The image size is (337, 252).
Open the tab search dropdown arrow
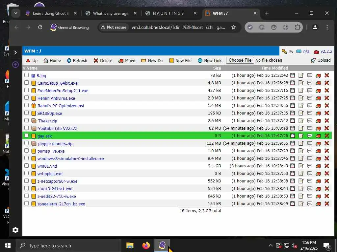click(x=16, y=13)
